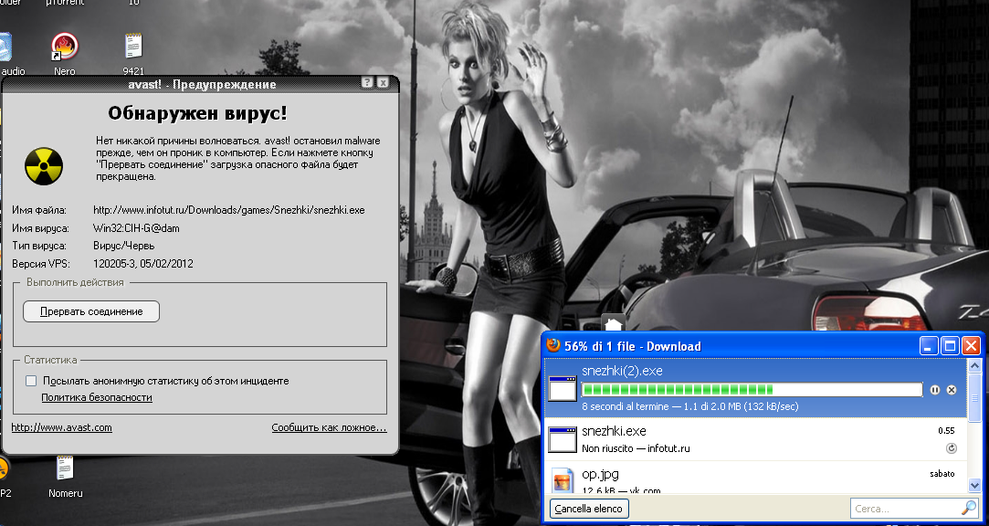This screenshot has width=989, height=526.
Task: Click the 'Обнаружен вирус!' heading
Action: click(x=197, y=113)
